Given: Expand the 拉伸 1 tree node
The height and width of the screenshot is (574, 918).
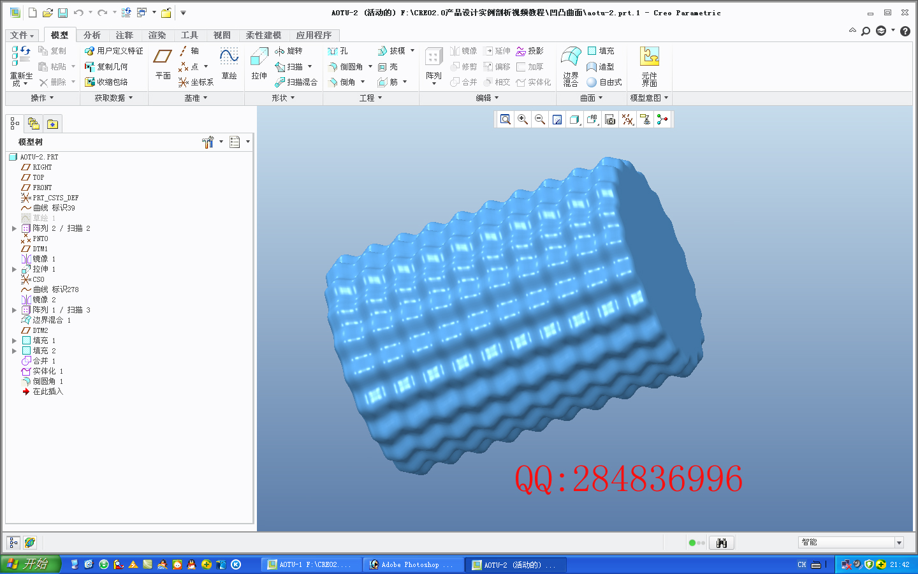Looking at the screenshot, I should (14, 269).
